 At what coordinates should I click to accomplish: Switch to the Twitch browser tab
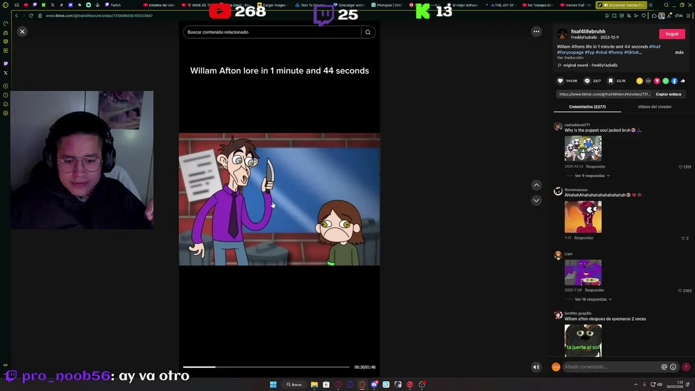point(113,5)
